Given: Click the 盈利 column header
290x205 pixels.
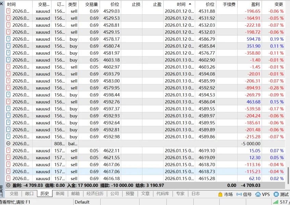Looking at the screenshot, I should tap(250, 4).
